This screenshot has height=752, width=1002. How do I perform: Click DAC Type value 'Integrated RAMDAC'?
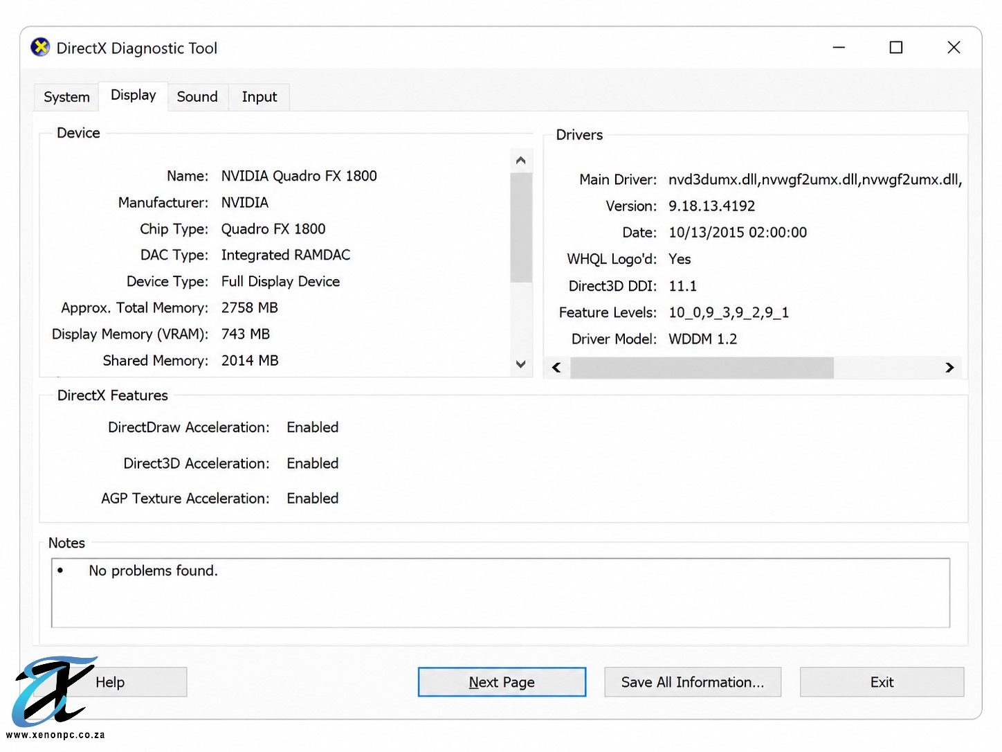[286, 255]
